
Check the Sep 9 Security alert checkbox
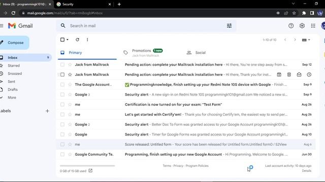pyautogui.click(x=62, y=95)
